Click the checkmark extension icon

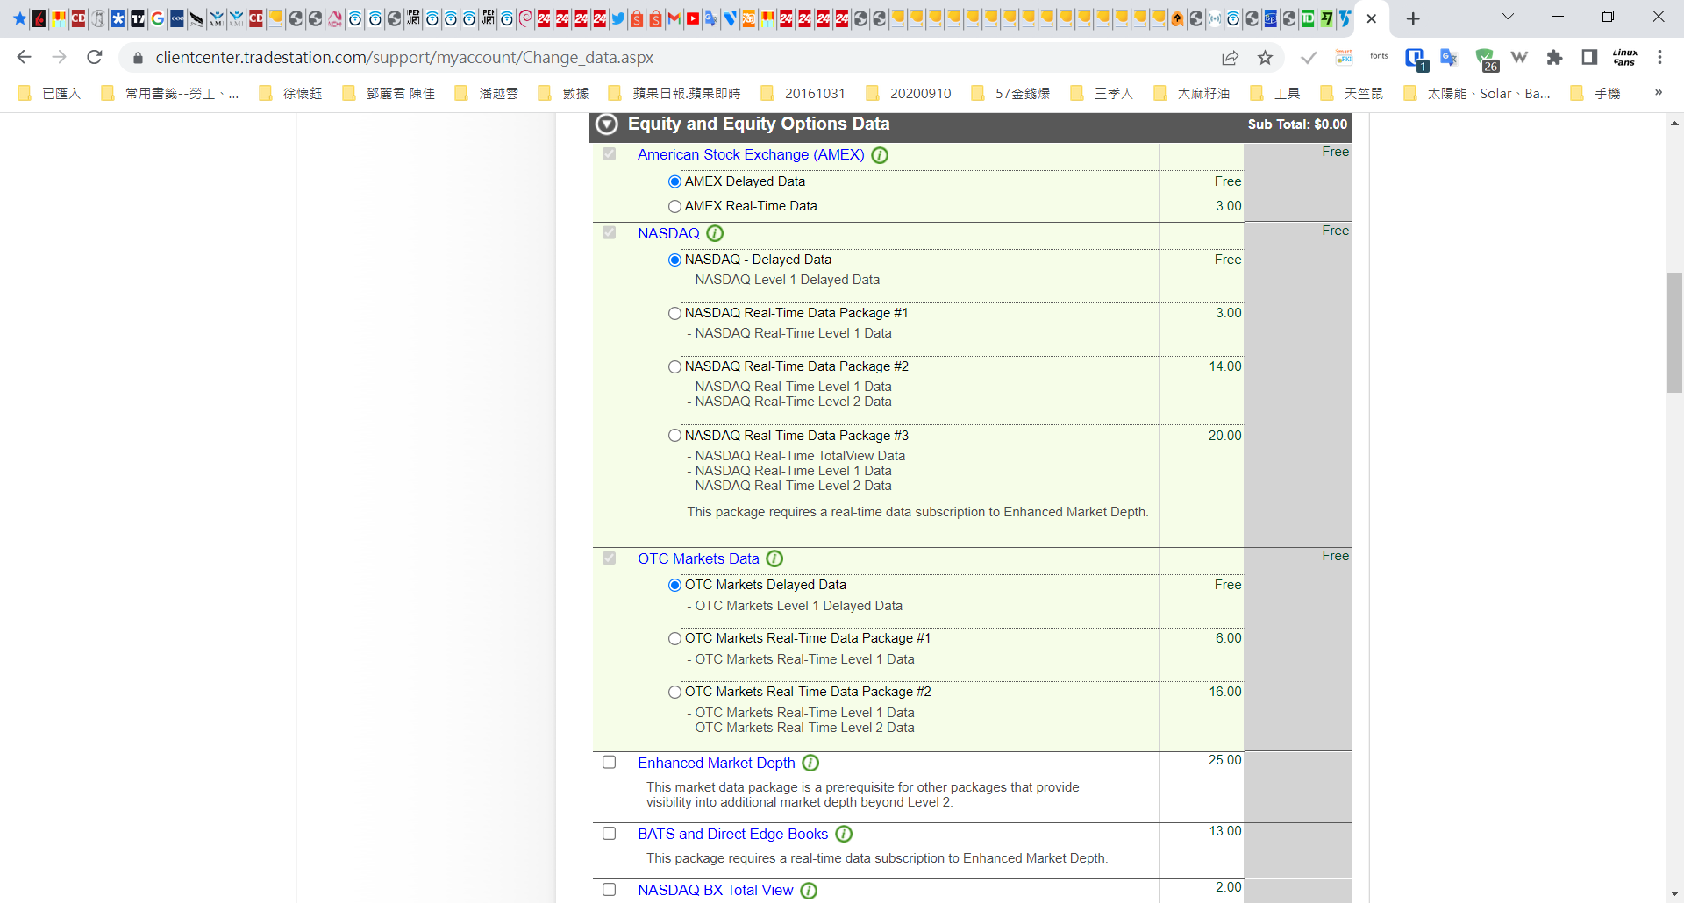pyautogui.click(x=1309, y=57)
